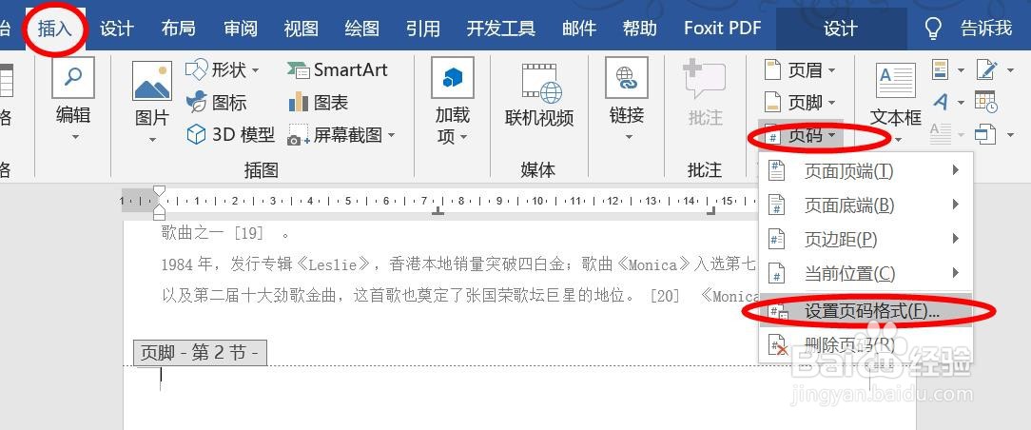The height and width of the screenshot is (430, 1031).
Task: Open the 加载项 add-ins icon
Action: [x=453, y=78]
